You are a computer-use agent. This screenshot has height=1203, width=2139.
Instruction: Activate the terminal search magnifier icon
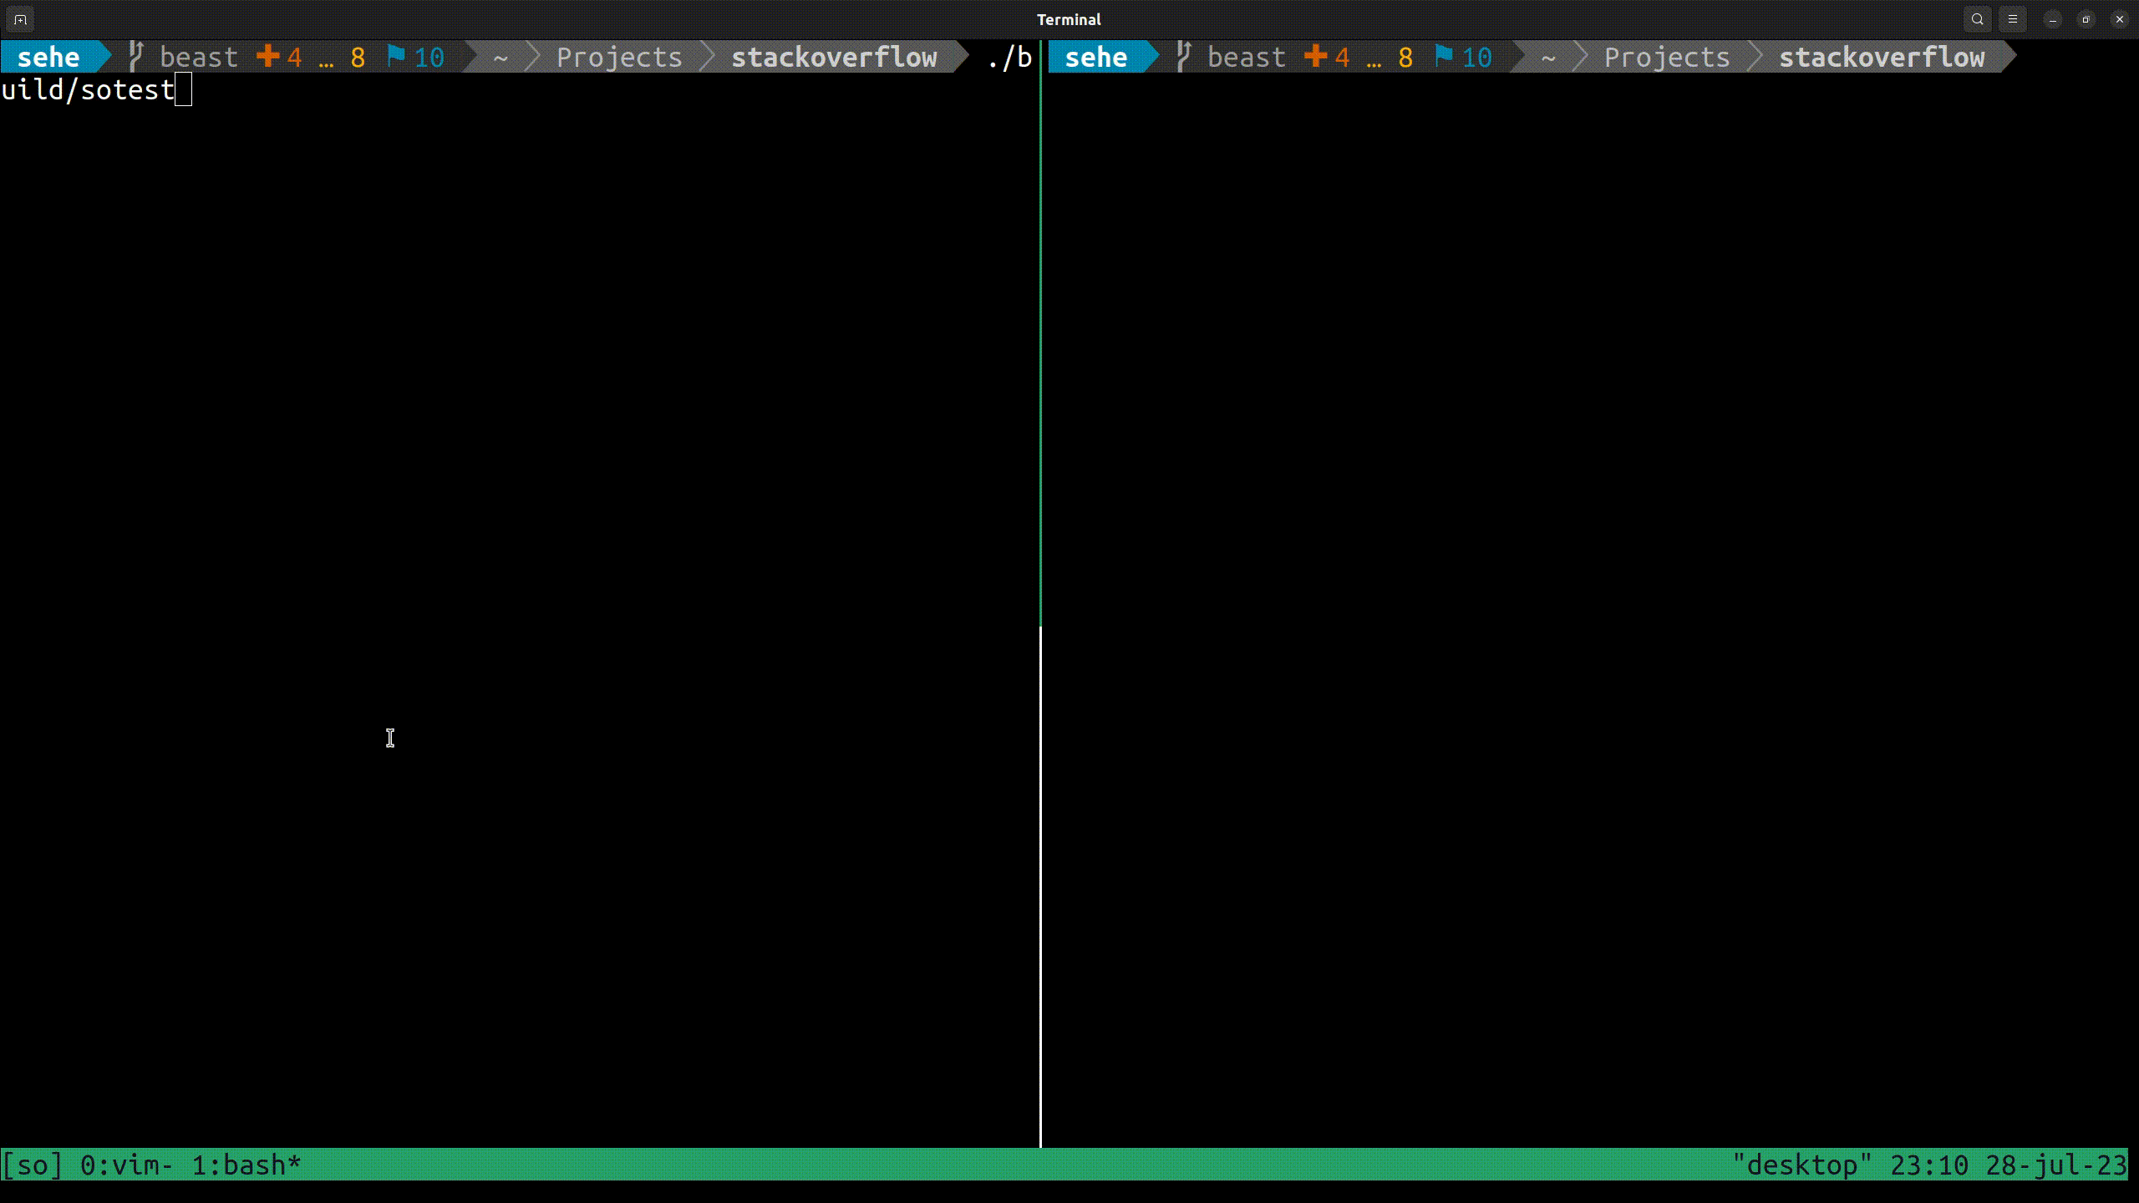pyautogui.click(x=1977, y=18)
